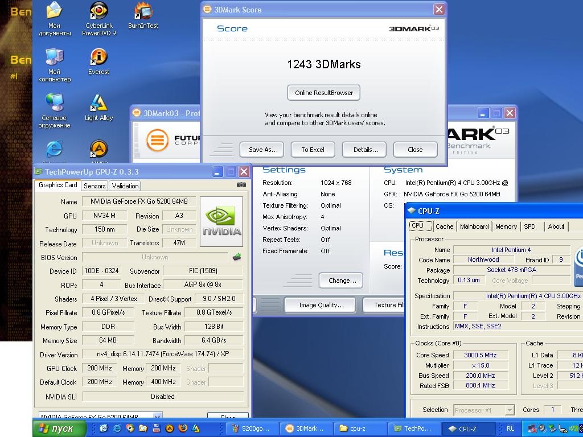Viewport: 583px width, 437px height.
Task: Open the CyberLink PowerDVD 9 desktop icon
Action: pos(98,19)
